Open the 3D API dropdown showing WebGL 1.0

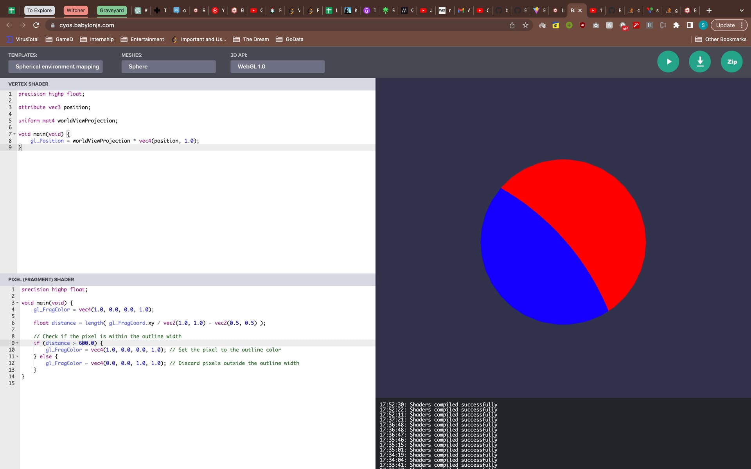(277, 66)
